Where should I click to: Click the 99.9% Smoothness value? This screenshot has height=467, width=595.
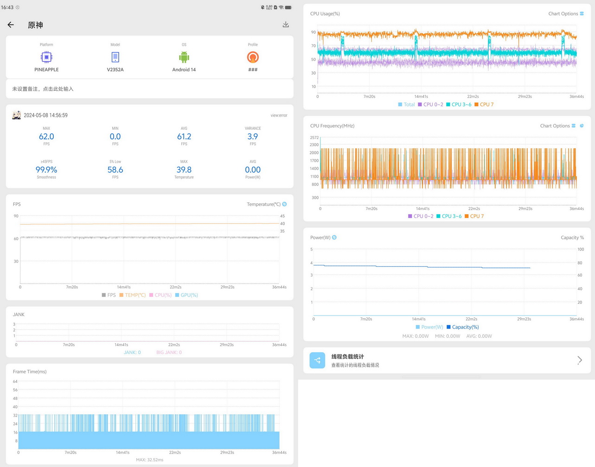[46, 170]
